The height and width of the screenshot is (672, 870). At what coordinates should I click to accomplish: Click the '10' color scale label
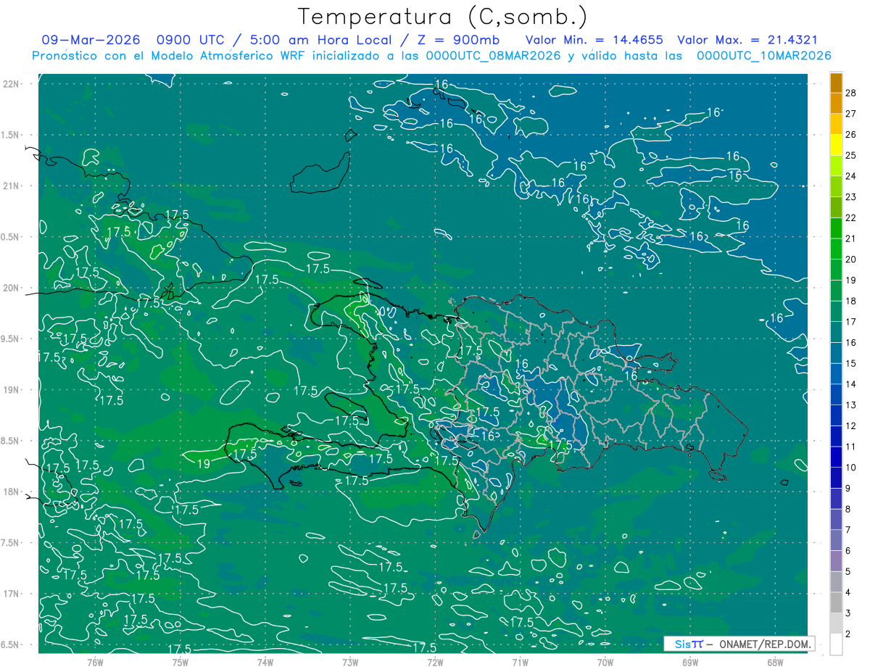[851, 468]
